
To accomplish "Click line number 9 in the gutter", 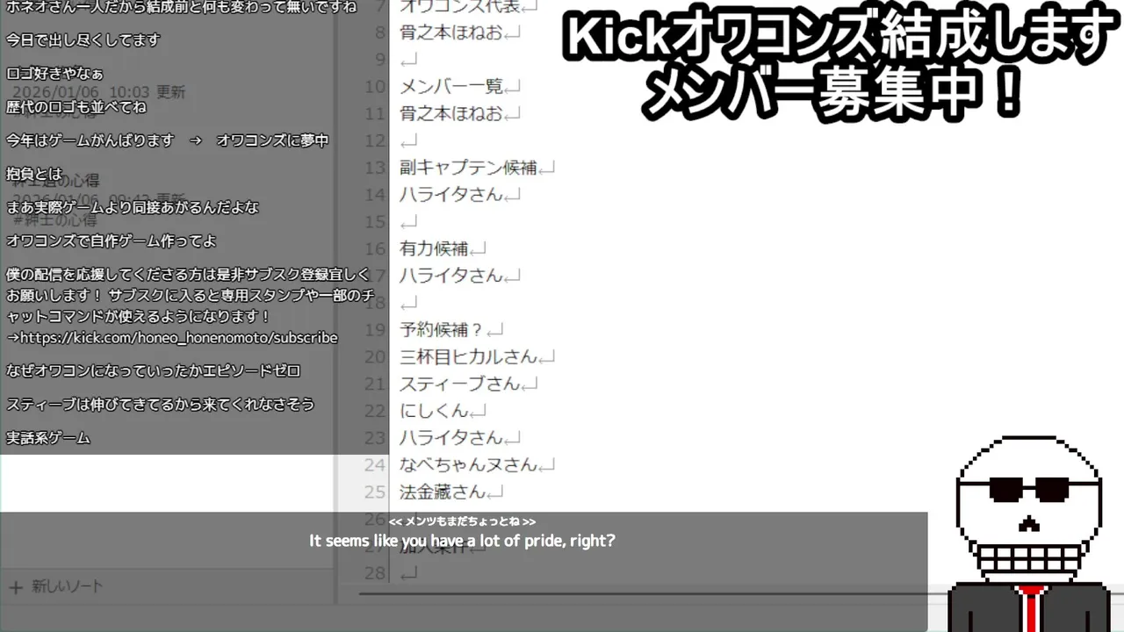I will pos(380,60).
